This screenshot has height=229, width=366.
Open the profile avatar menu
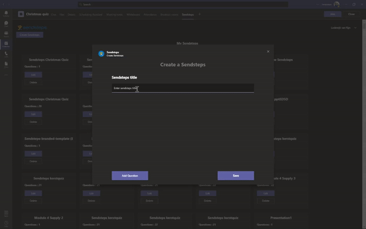pos(337,4)
